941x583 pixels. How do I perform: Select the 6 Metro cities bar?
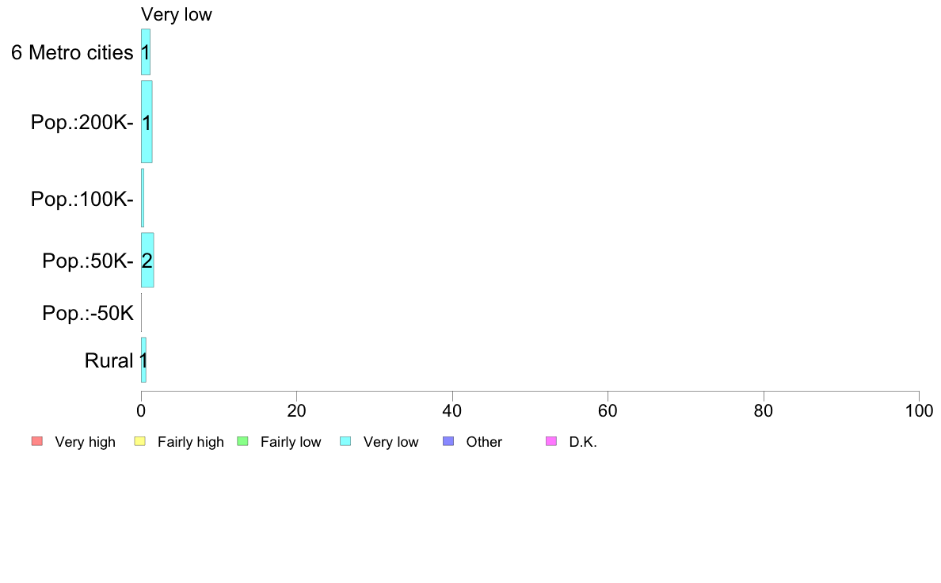tap(146, 52)
